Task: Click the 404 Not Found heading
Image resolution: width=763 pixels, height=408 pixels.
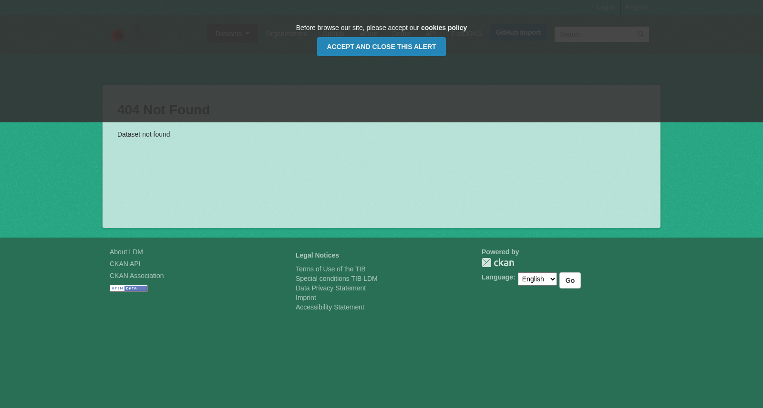Action: click(x=164, y=110)
